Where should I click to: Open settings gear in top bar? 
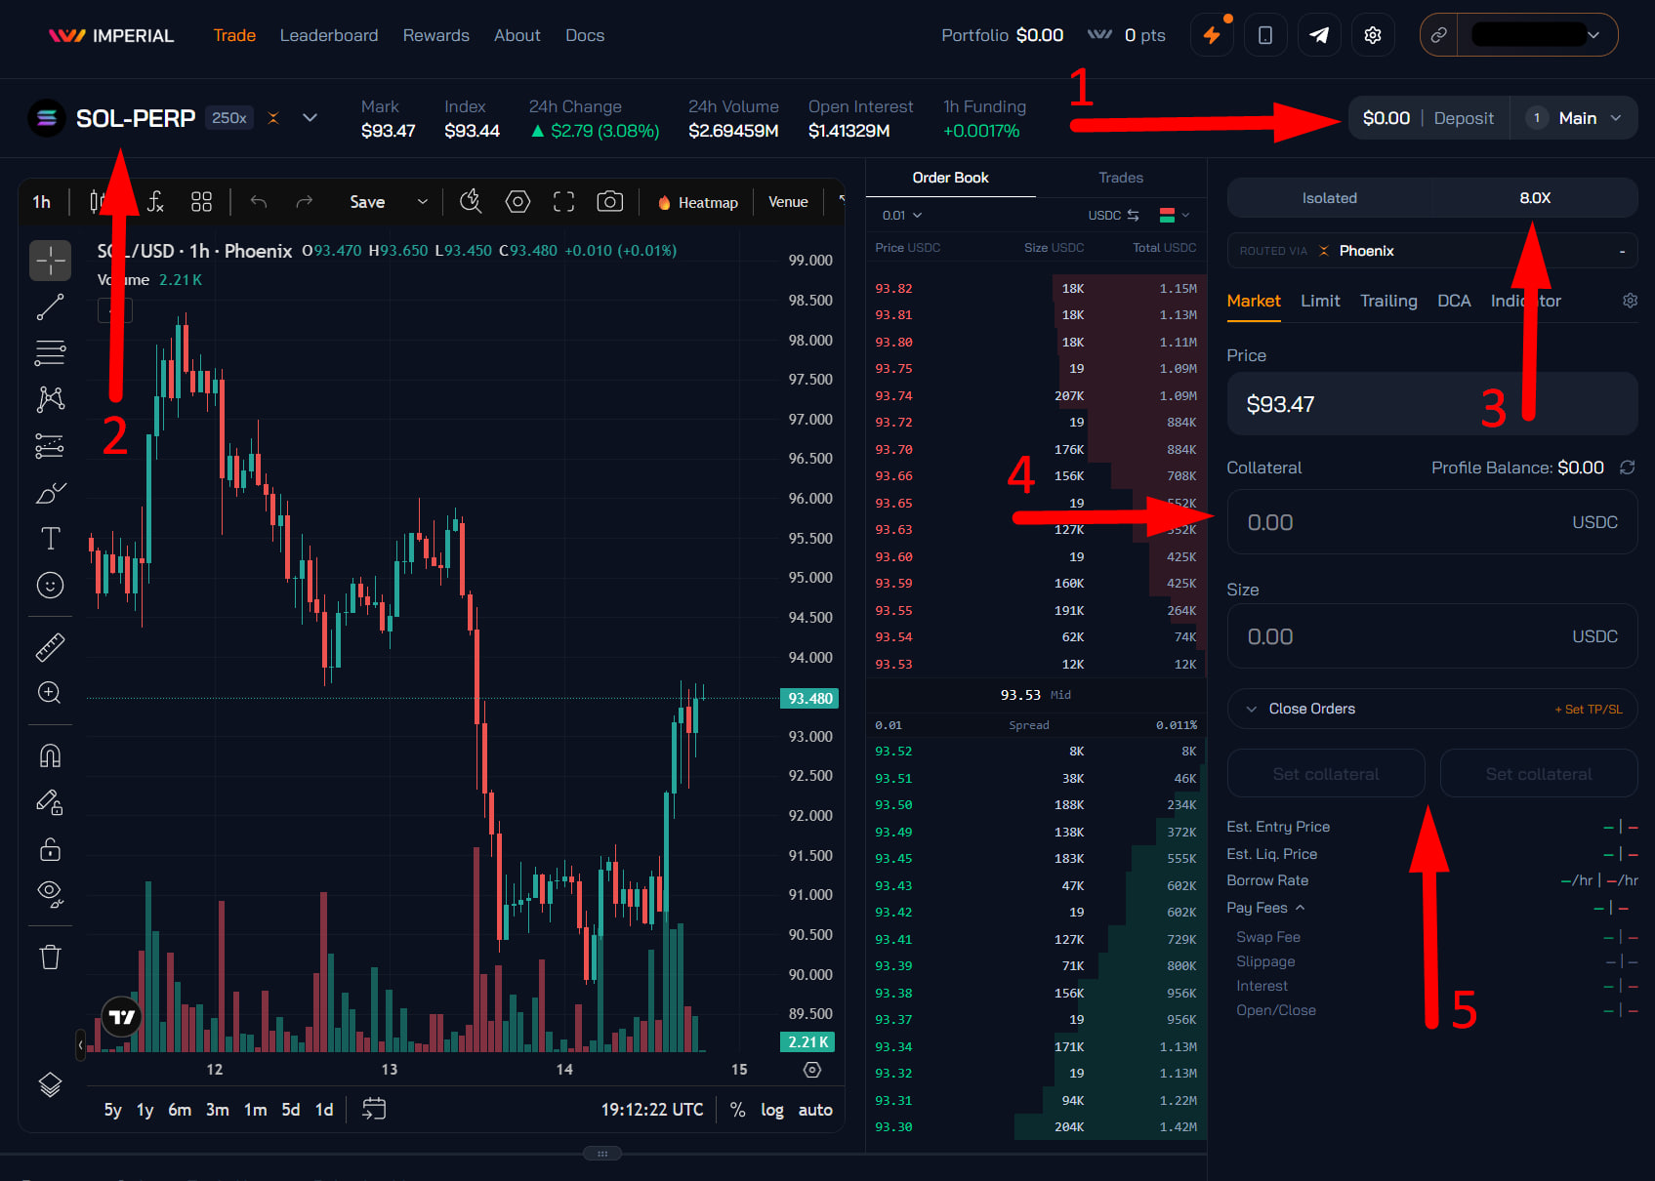(x=1373, y=35)
